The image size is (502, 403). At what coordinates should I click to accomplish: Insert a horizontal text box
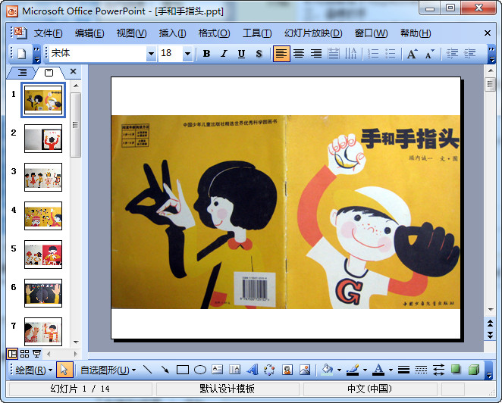[218, 370]
